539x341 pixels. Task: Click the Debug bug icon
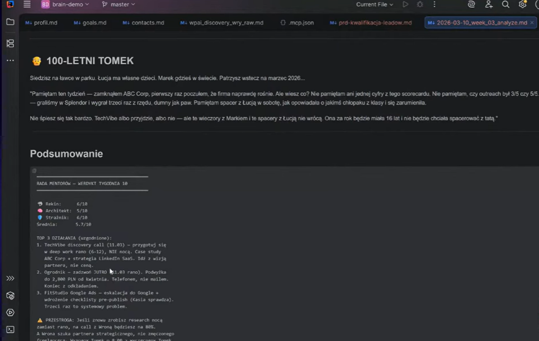click(420, 4)
